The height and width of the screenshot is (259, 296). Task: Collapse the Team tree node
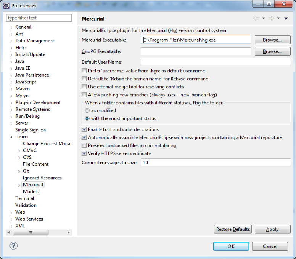pos(11,137)
